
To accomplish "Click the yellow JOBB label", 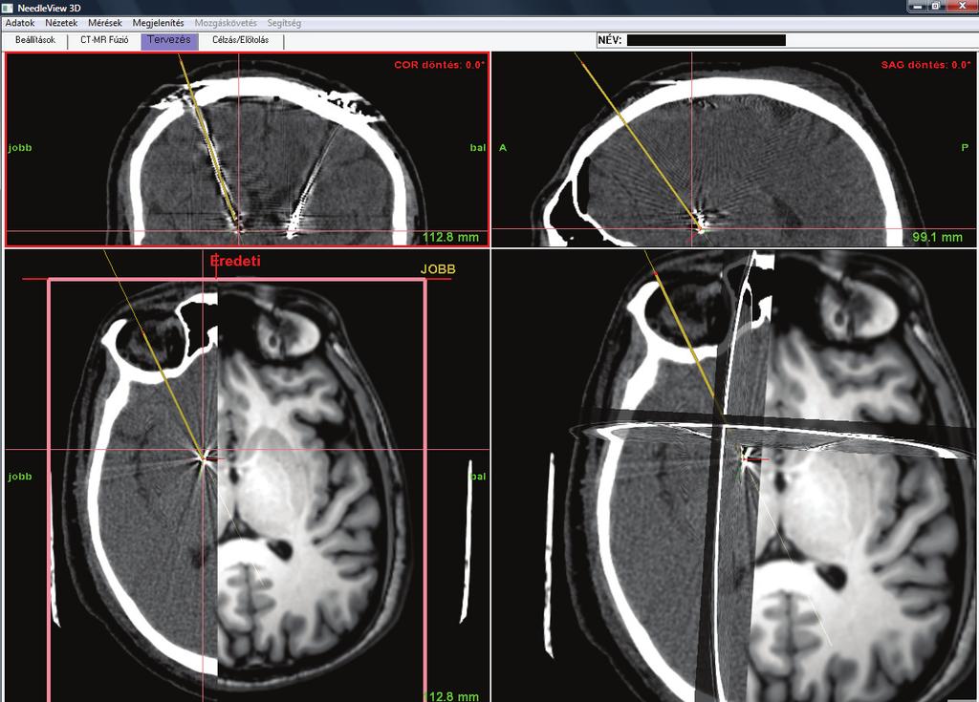I will click(438, 269).
